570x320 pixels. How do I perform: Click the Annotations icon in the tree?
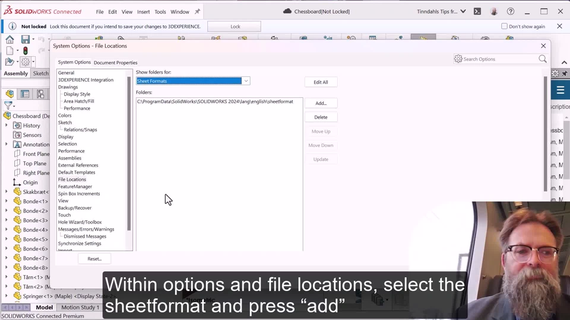coord(17,145)
